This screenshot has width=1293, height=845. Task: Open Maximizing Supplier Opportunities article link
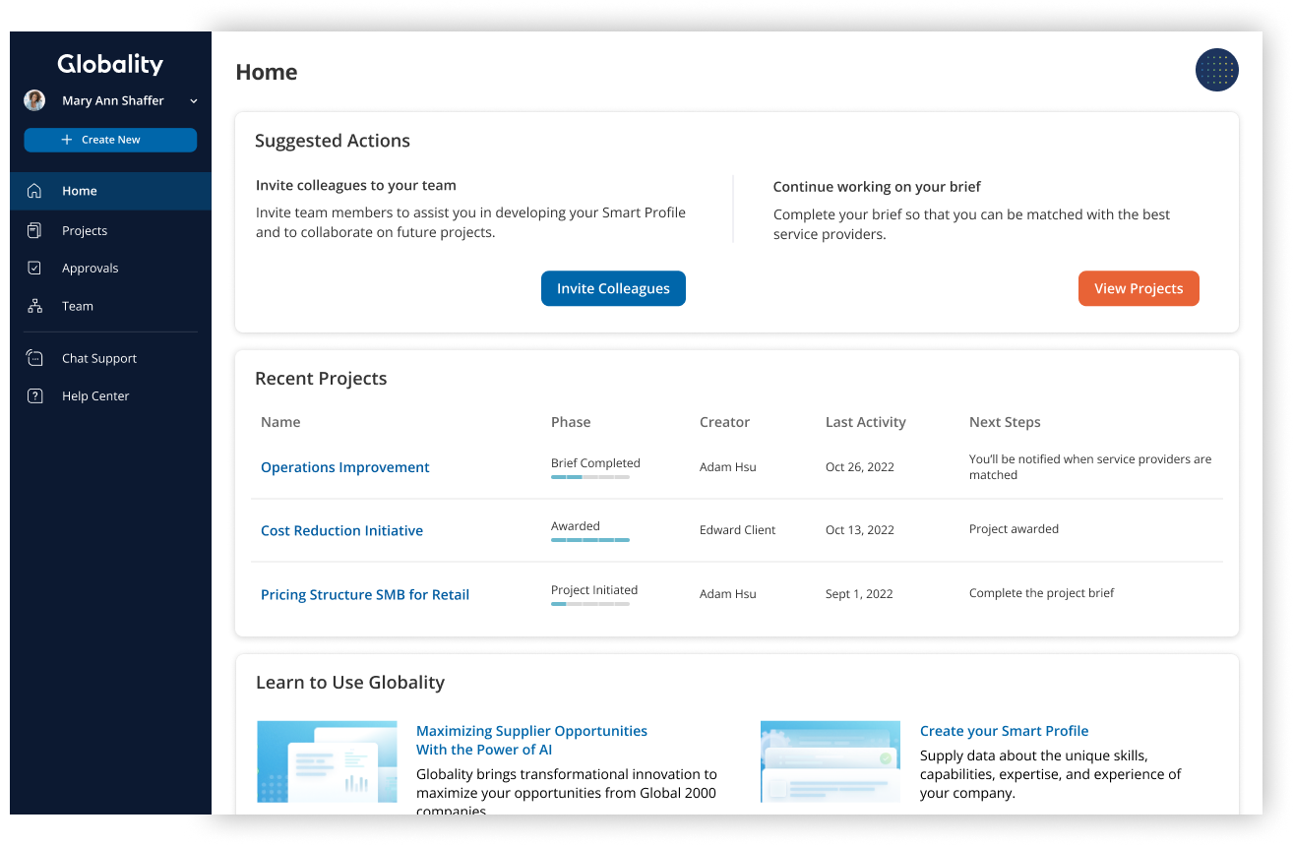point(531,740)
